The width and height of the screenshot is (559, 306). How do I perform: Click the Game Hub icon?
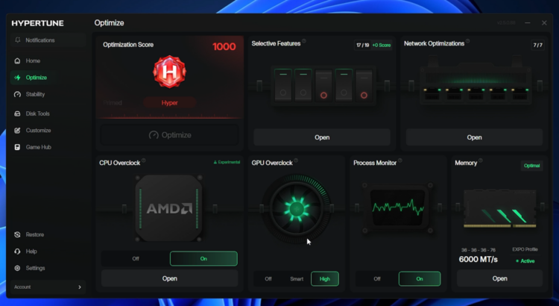click(17, 147)
